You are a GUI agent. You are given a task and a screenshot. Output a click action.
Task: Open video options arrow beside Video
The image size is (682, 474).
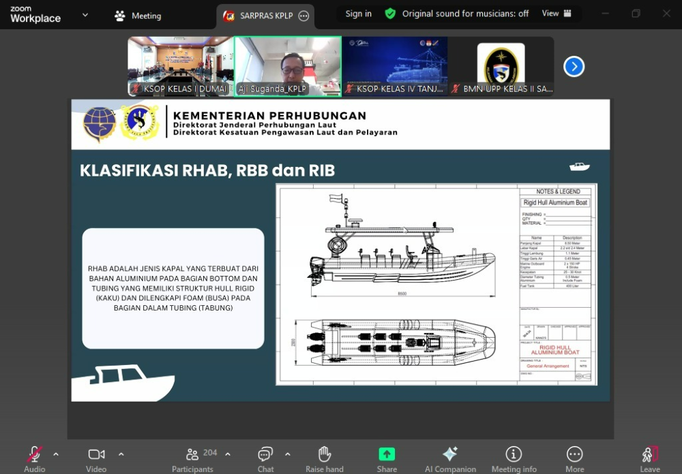(x=121, y=454)
